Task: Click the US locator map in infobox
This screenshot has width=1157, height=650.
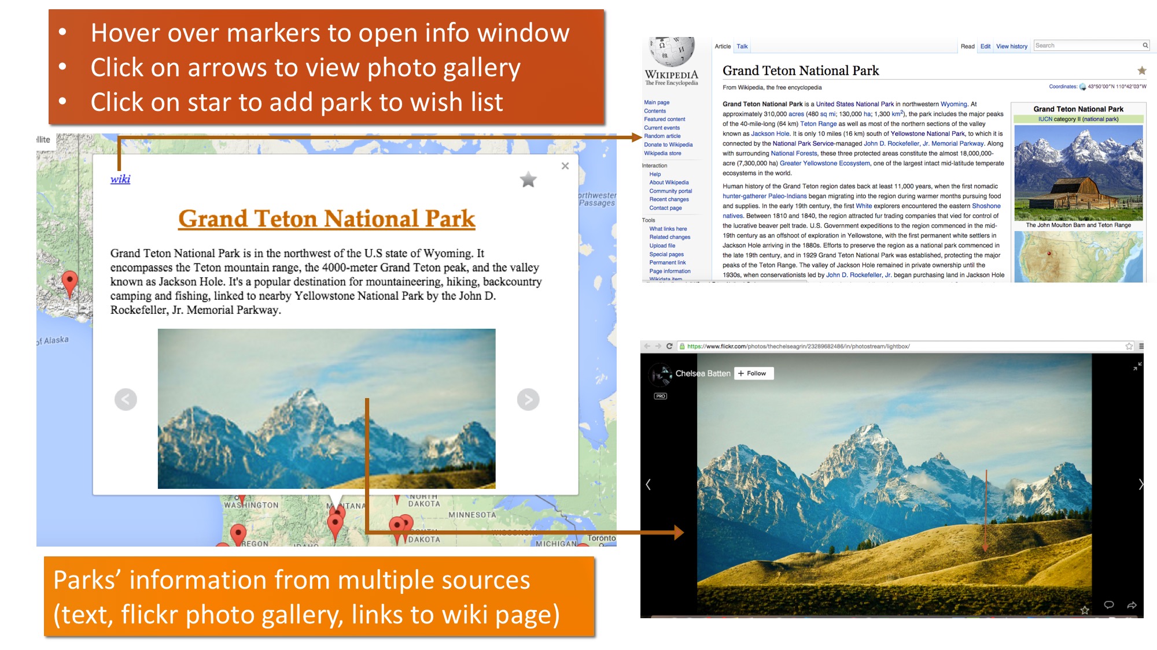Action: point(1078,257)
